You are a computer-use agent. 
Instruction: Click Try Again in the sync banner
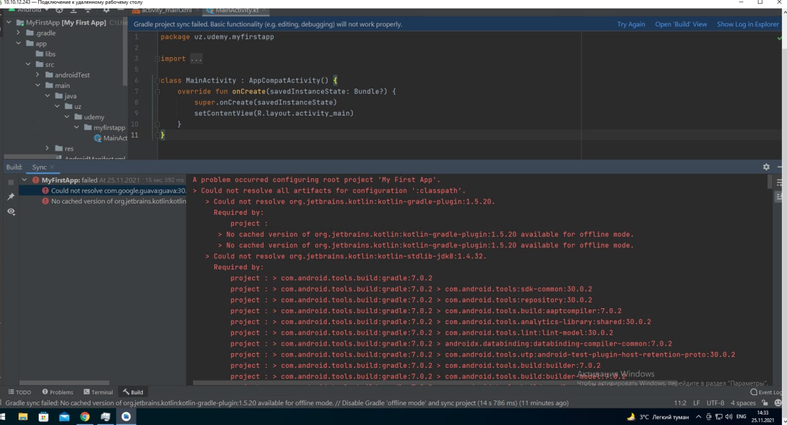coord(631,25)
